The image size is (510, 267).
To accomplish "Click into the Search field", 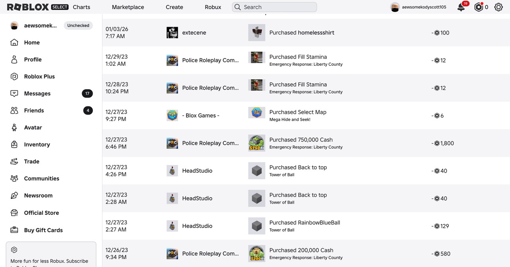I will 275,7.
